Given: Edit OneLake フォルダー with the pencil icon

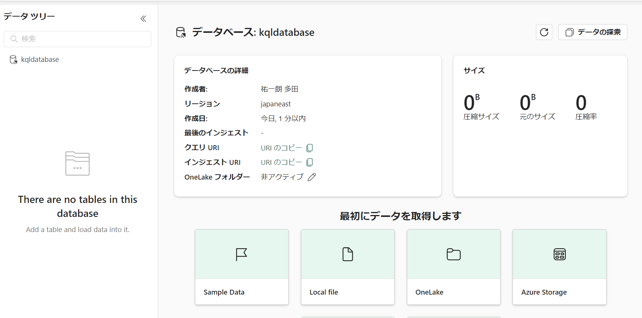Looking at the screenshot, I should [312, 177].
